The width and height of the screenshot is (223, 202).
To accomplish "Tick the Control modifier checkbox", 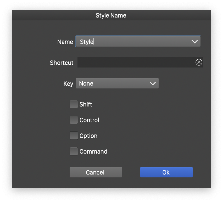I will click(74, 120).
